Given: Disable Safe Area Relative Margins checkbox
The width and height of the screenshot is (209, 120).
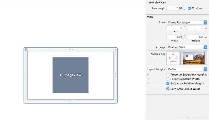Looking at the screenshot, I should tap(168, 83).
